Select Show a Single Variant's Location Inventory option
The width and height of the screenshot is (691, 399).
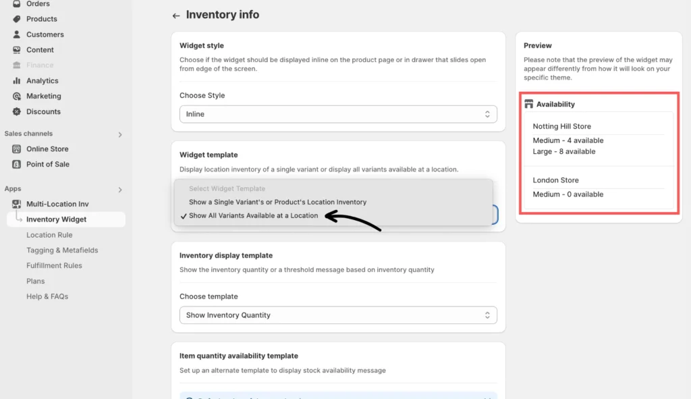tap(277, 202)
